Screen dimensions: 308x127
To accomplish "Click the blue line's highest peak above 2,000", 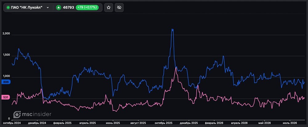I will [x=172, y=29].
